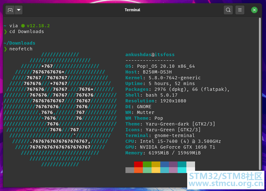Click the 'Kernel: 5.8.0-7642-generic' line

click(x=163, y=78)
